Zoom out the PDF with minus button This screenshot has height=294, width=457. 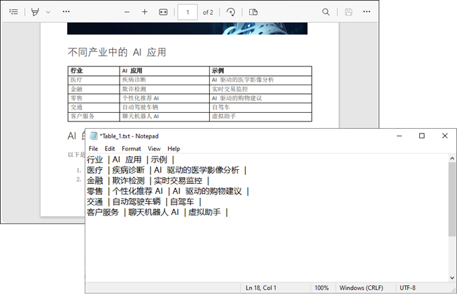pos(127,12)
